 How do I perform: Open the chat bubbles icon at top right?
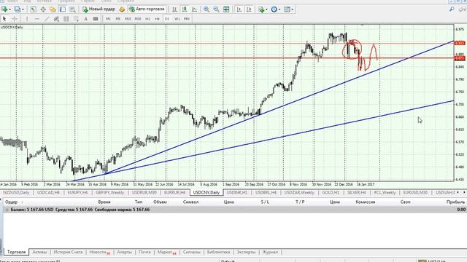tap(463, 9)
